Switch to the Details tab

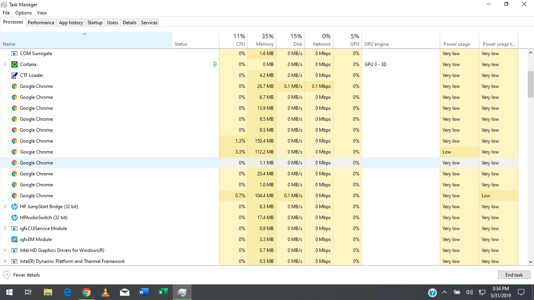(x=129, y=23)
